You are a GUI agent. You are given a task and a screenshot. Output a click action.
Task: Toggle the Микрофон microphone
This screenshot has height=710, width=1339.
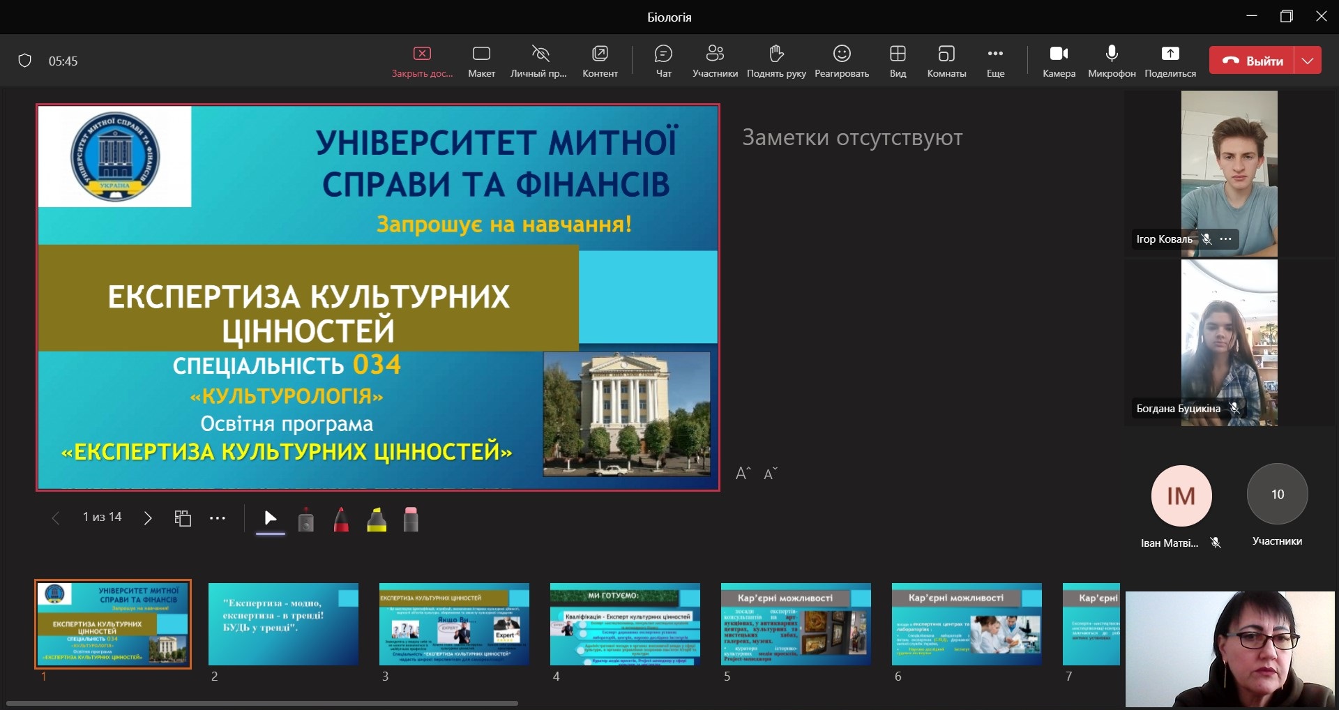click(1112, 61)
